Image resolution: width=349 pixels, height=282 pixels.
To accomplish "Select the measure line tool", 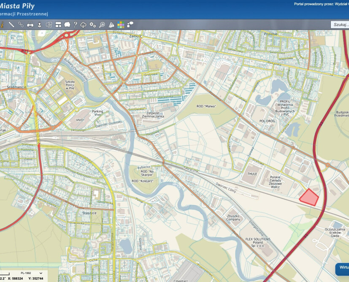I will tap(11, 24).
